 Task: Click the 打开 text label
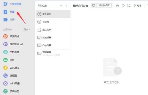[x=12, y=20]
